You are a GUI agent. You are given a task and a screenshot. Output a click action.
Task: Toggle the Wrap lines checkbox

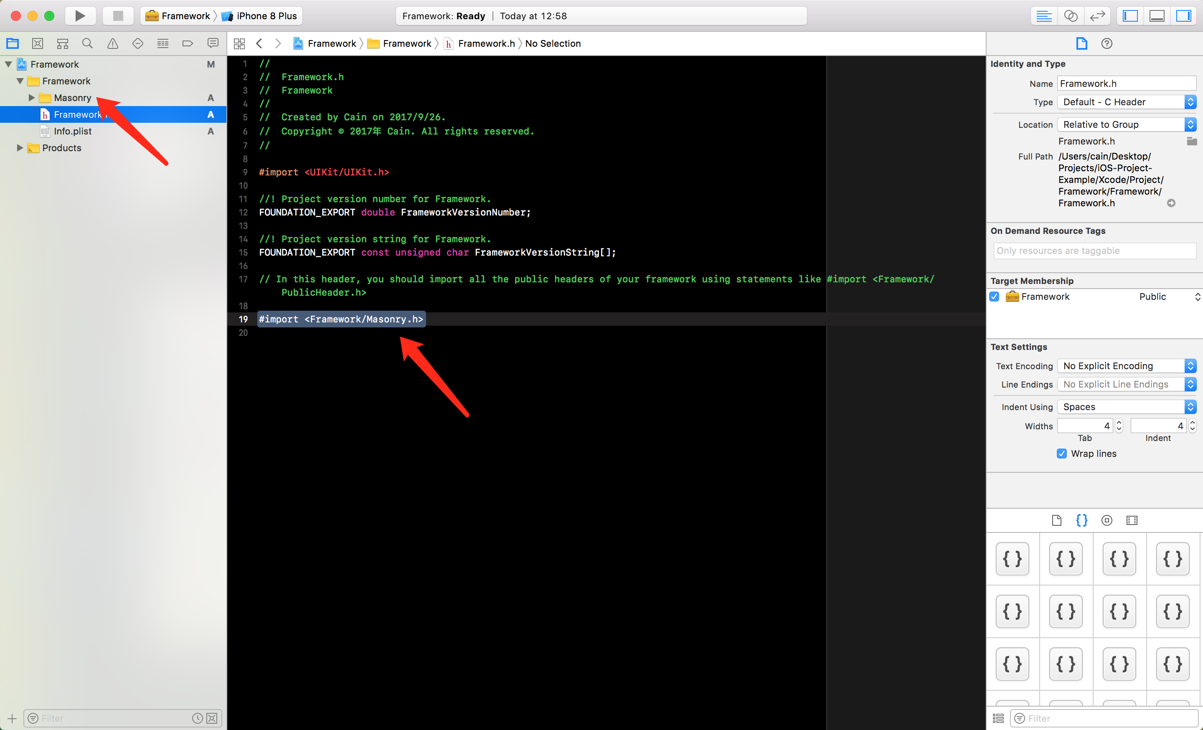click(1061, 453)
